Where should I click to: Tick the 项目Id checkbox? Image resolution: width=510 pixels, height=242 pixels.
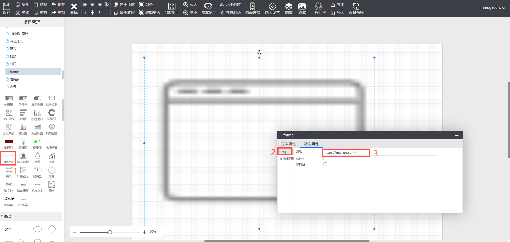325,164
